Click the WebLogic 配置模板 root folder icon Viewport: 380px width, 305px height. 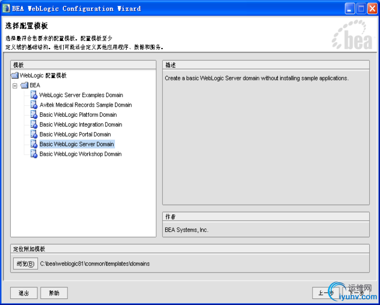[x=15, y=75]
